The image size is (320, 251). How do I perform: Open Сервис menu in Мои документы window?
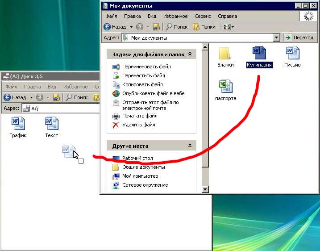click(203, 16)
